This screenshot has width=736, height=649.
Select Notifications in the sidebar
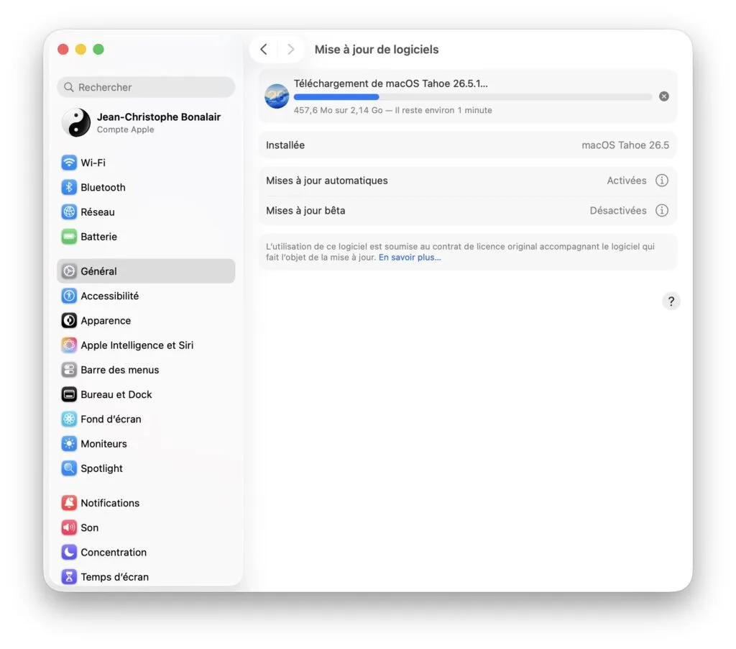(x=146, y=503)
